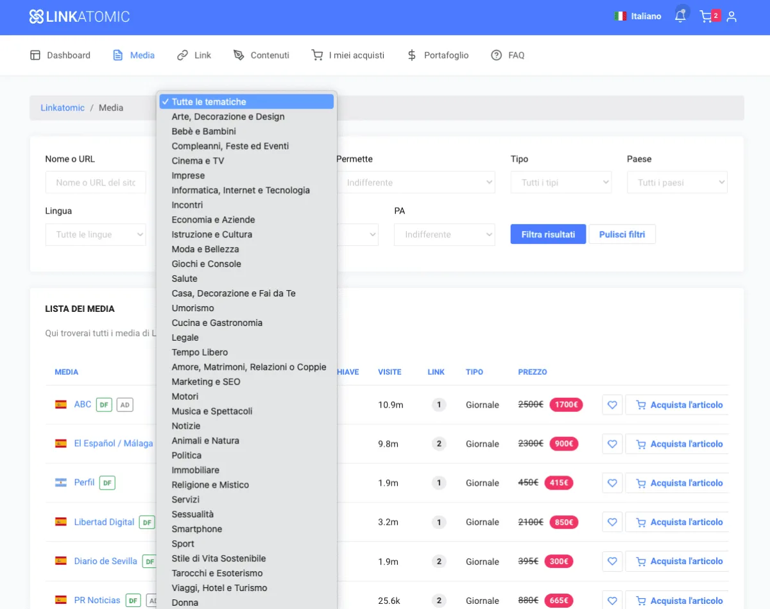Toggle favorite for PR Noticias row
The width and height of the screenshot is (770, 609).
pos(612,601)
